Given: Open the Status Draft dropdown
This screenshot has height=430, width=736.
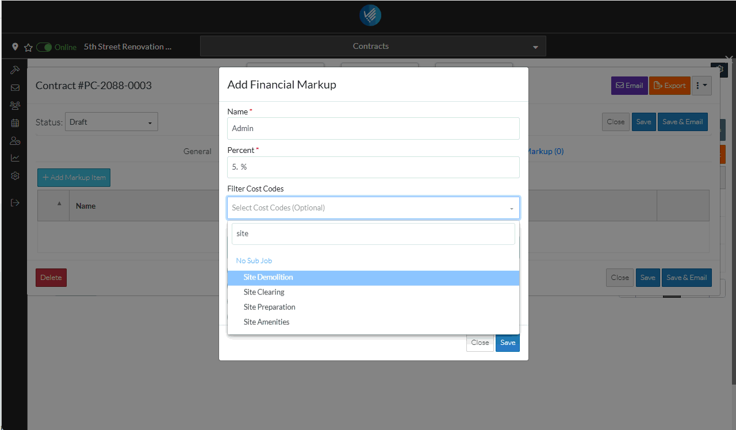Looking at the screenshot, I should 111,122.
